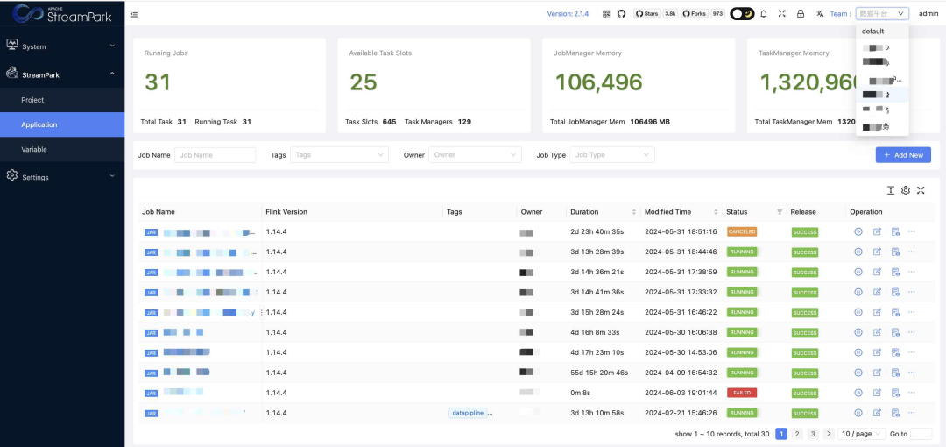The image size is (946, 447).
Task: Click the table density icon
Action: (x=891, y=190)
